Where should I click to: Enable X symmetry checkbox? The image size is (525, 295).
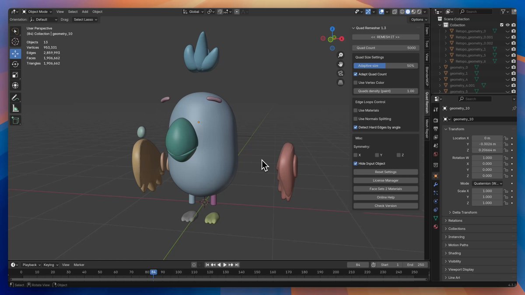point(356,155)
